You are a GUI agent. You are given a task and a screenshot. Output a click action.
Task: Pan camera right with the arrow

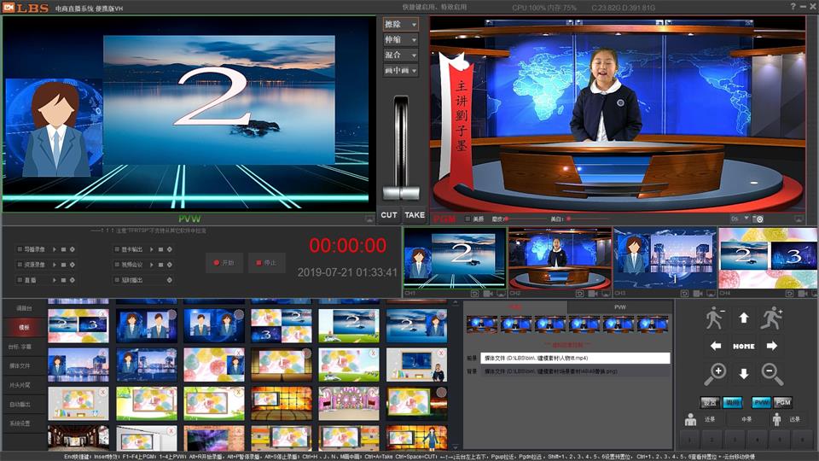771,346
